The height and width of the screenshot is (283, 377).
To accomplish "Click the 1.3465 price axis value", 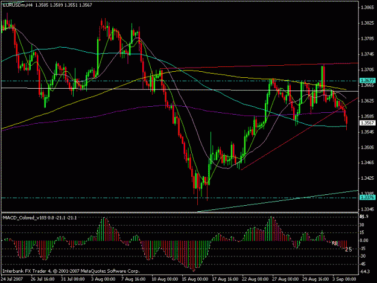I will point(367,163).
